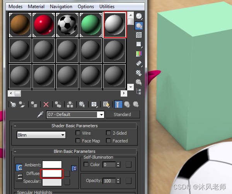Click the Self-Illumination map button

click(x=128, y=165)
